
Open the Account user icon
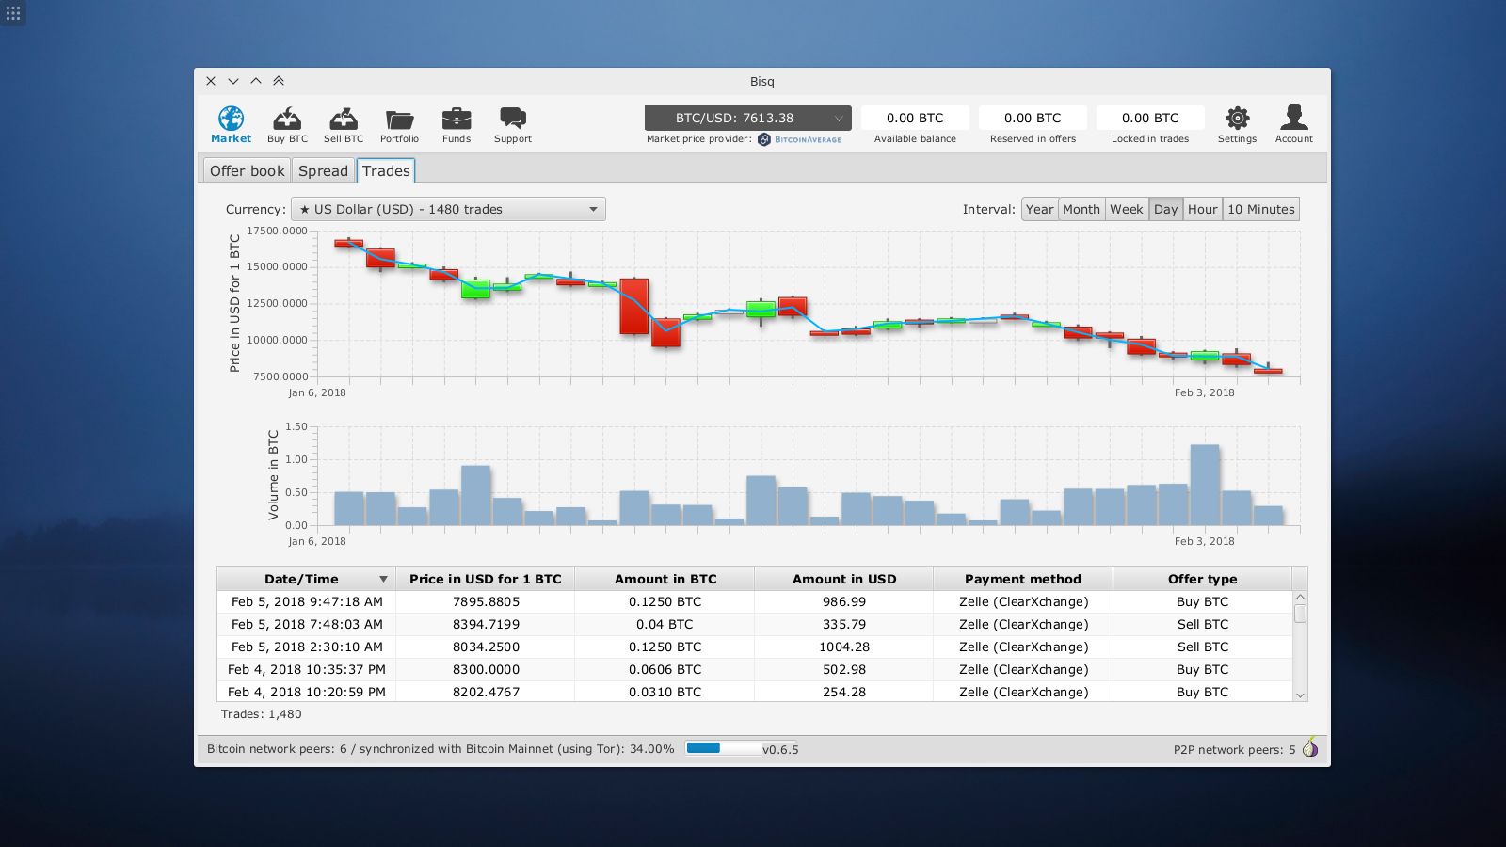point(1294,118)
